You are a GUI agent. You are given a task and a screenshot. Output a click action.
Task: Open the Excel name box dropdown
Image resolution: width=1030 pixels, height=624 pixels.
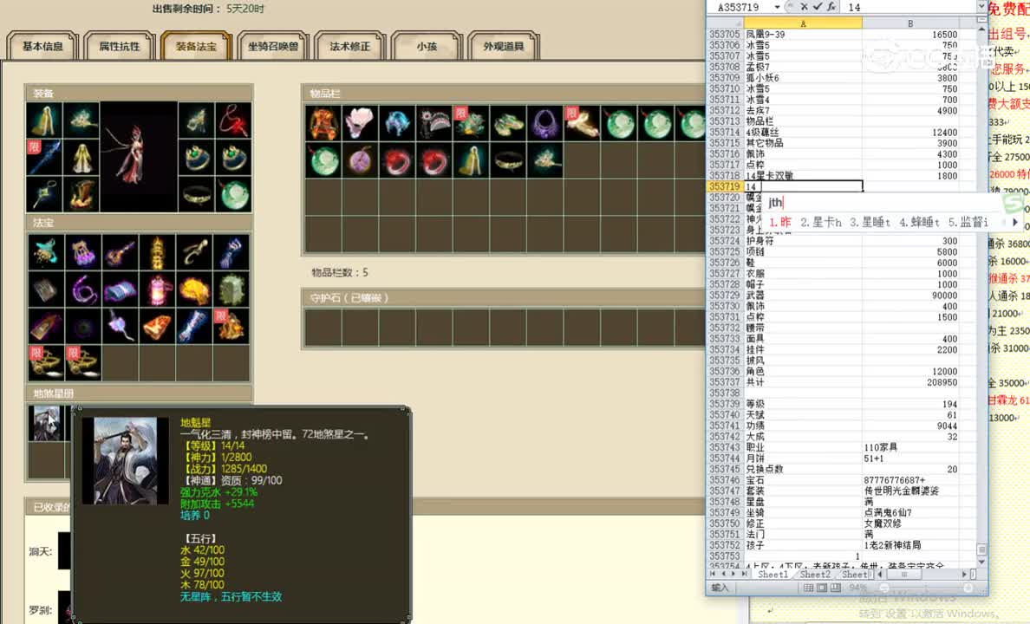pyautogui.click(x=777, y=7)
